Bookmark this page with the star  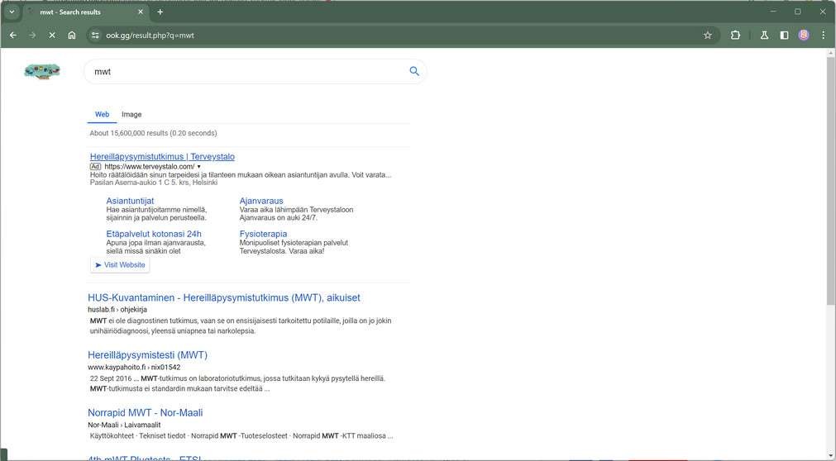708,36
